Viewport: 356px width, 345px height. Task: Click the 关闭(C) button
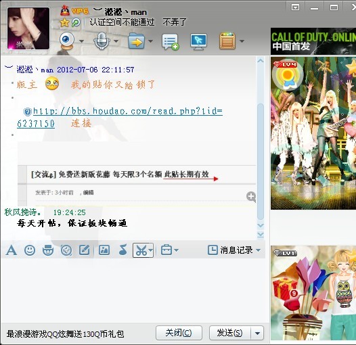pos(179,333)
